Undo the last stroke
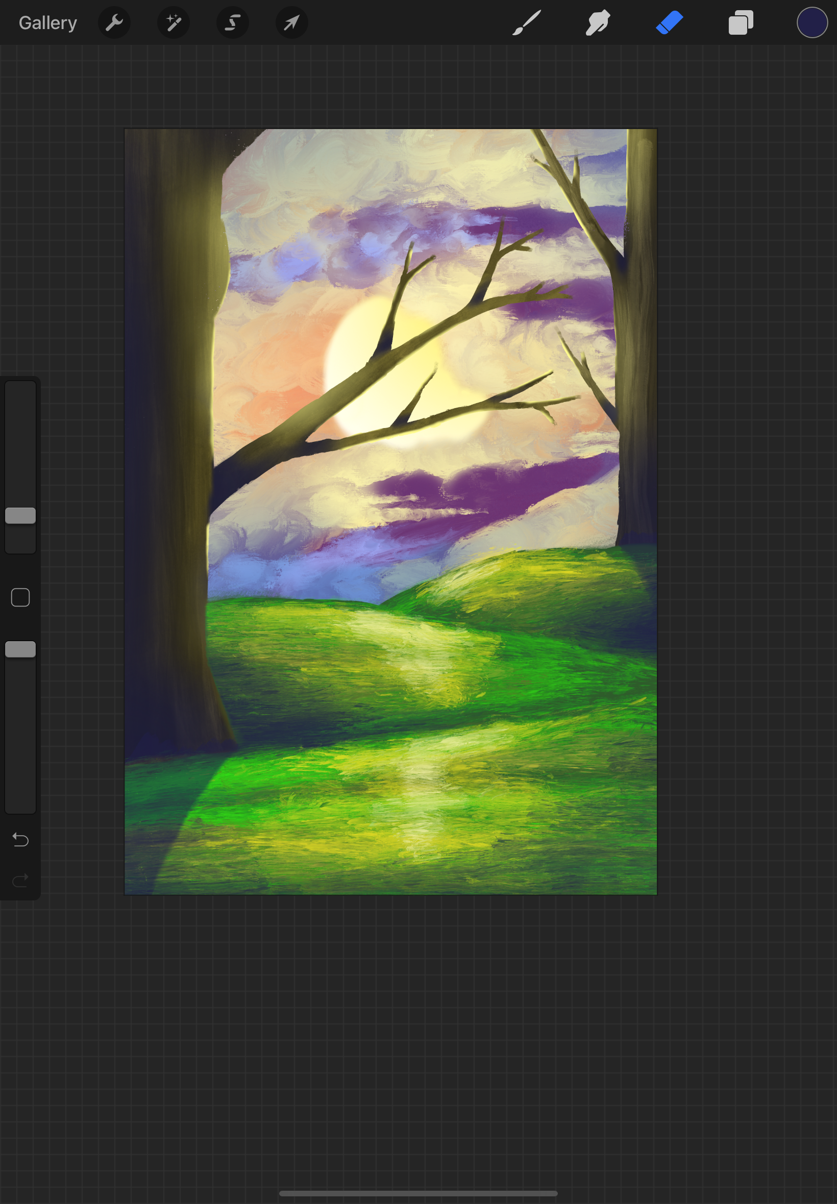The height and width of the screenshot is (1204, 837). [20, 840]
